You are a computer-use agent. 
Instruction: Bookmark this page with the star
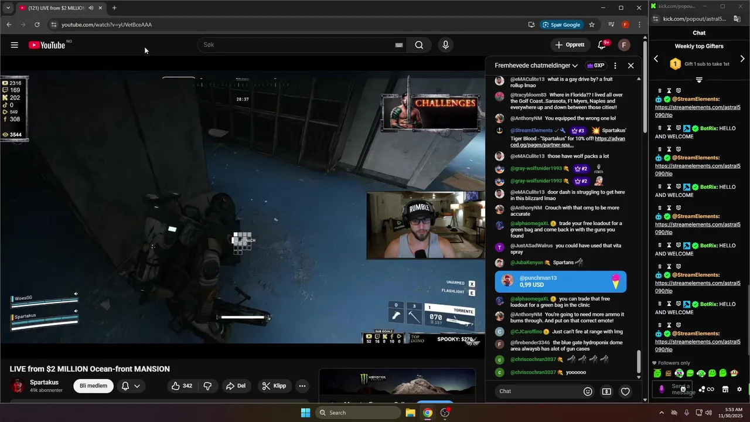(x=592, y=25)
